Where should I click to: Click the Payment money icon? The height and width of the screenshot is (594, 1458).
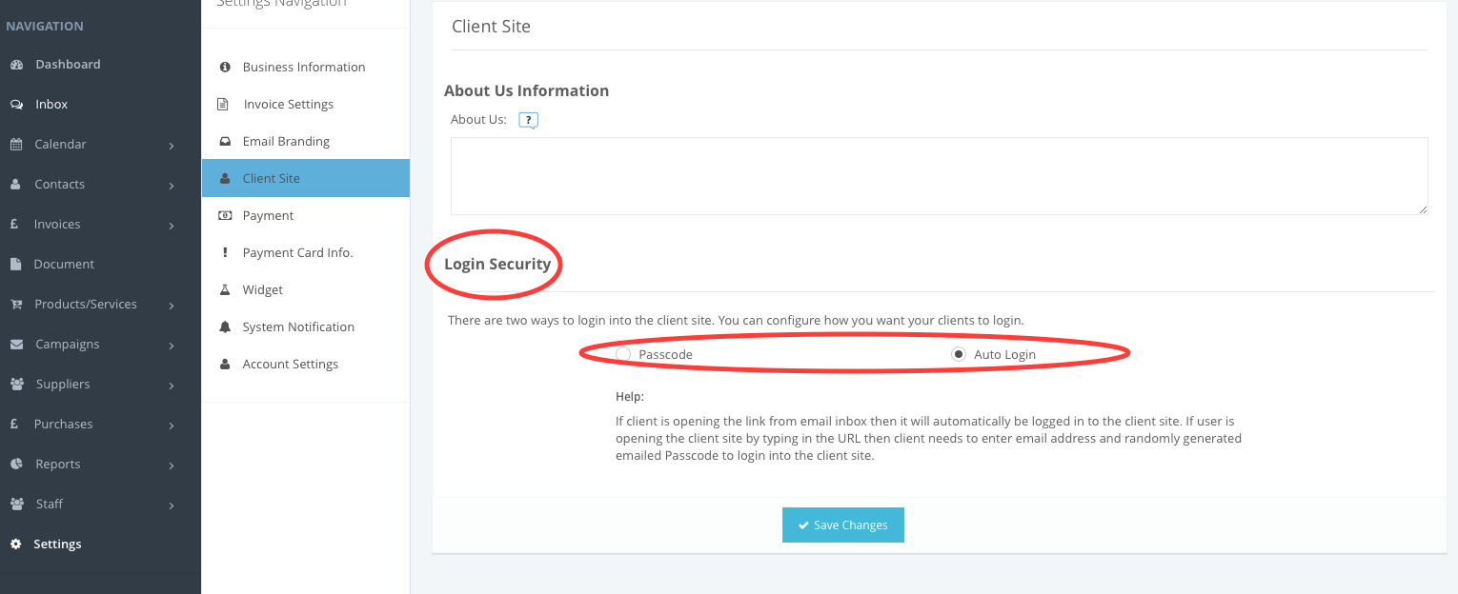click(x=225, y=216)
